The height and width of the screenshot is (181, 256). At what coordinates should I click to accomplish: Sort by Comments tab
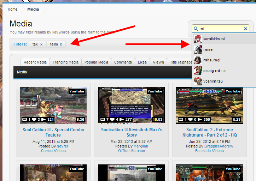(123, 62)
